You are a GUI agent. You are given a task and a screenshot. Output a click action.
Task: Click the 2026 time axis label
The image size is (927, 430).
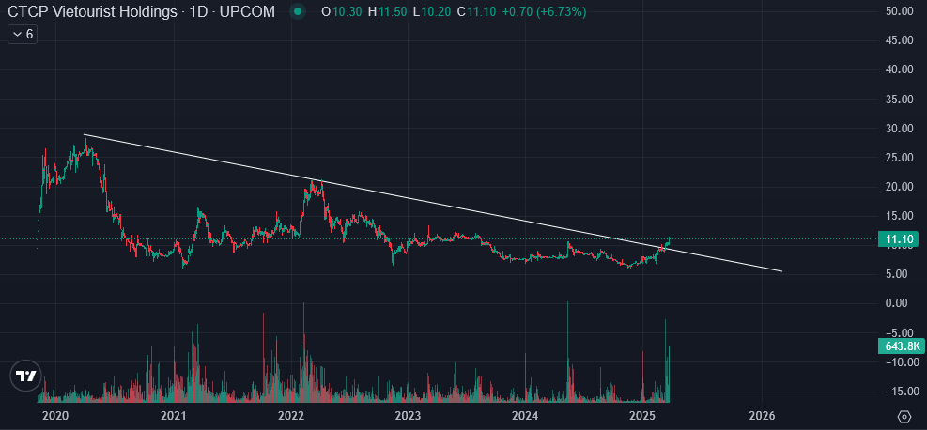click(762, 415)
